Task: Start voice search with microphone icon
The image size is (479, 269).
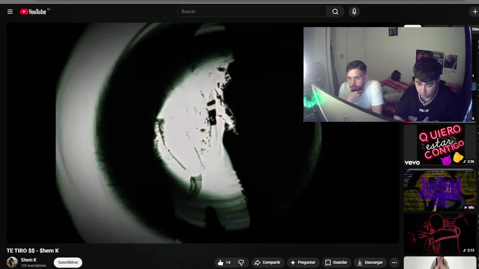Action: (354, 12)
